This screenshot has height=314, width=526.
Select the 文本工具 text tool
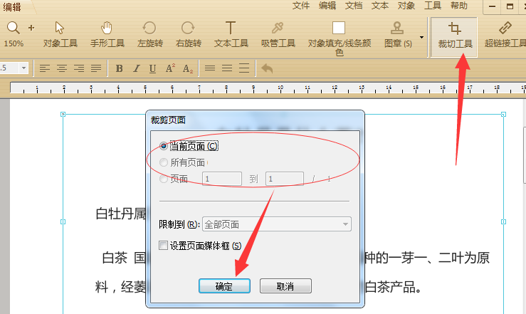click(x=231, y=34)
